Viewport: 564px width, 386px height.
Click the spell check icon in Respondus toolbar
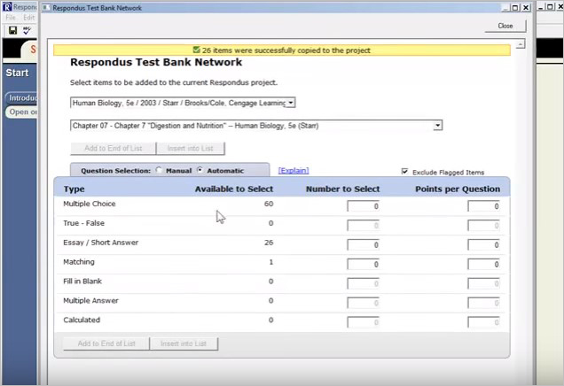coord(27,30)
